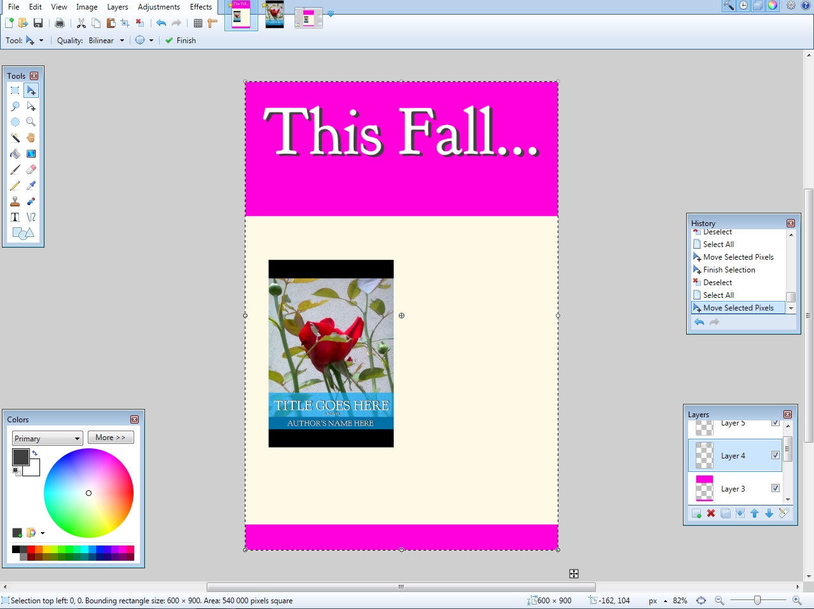Open the Effects menu
The image size is (814, 609).
(201, 6)
